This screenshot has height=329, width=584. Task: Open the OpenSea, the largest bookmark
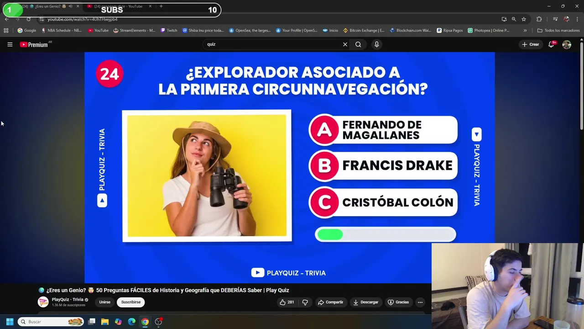pyautogui.click(x=250, y=31)
